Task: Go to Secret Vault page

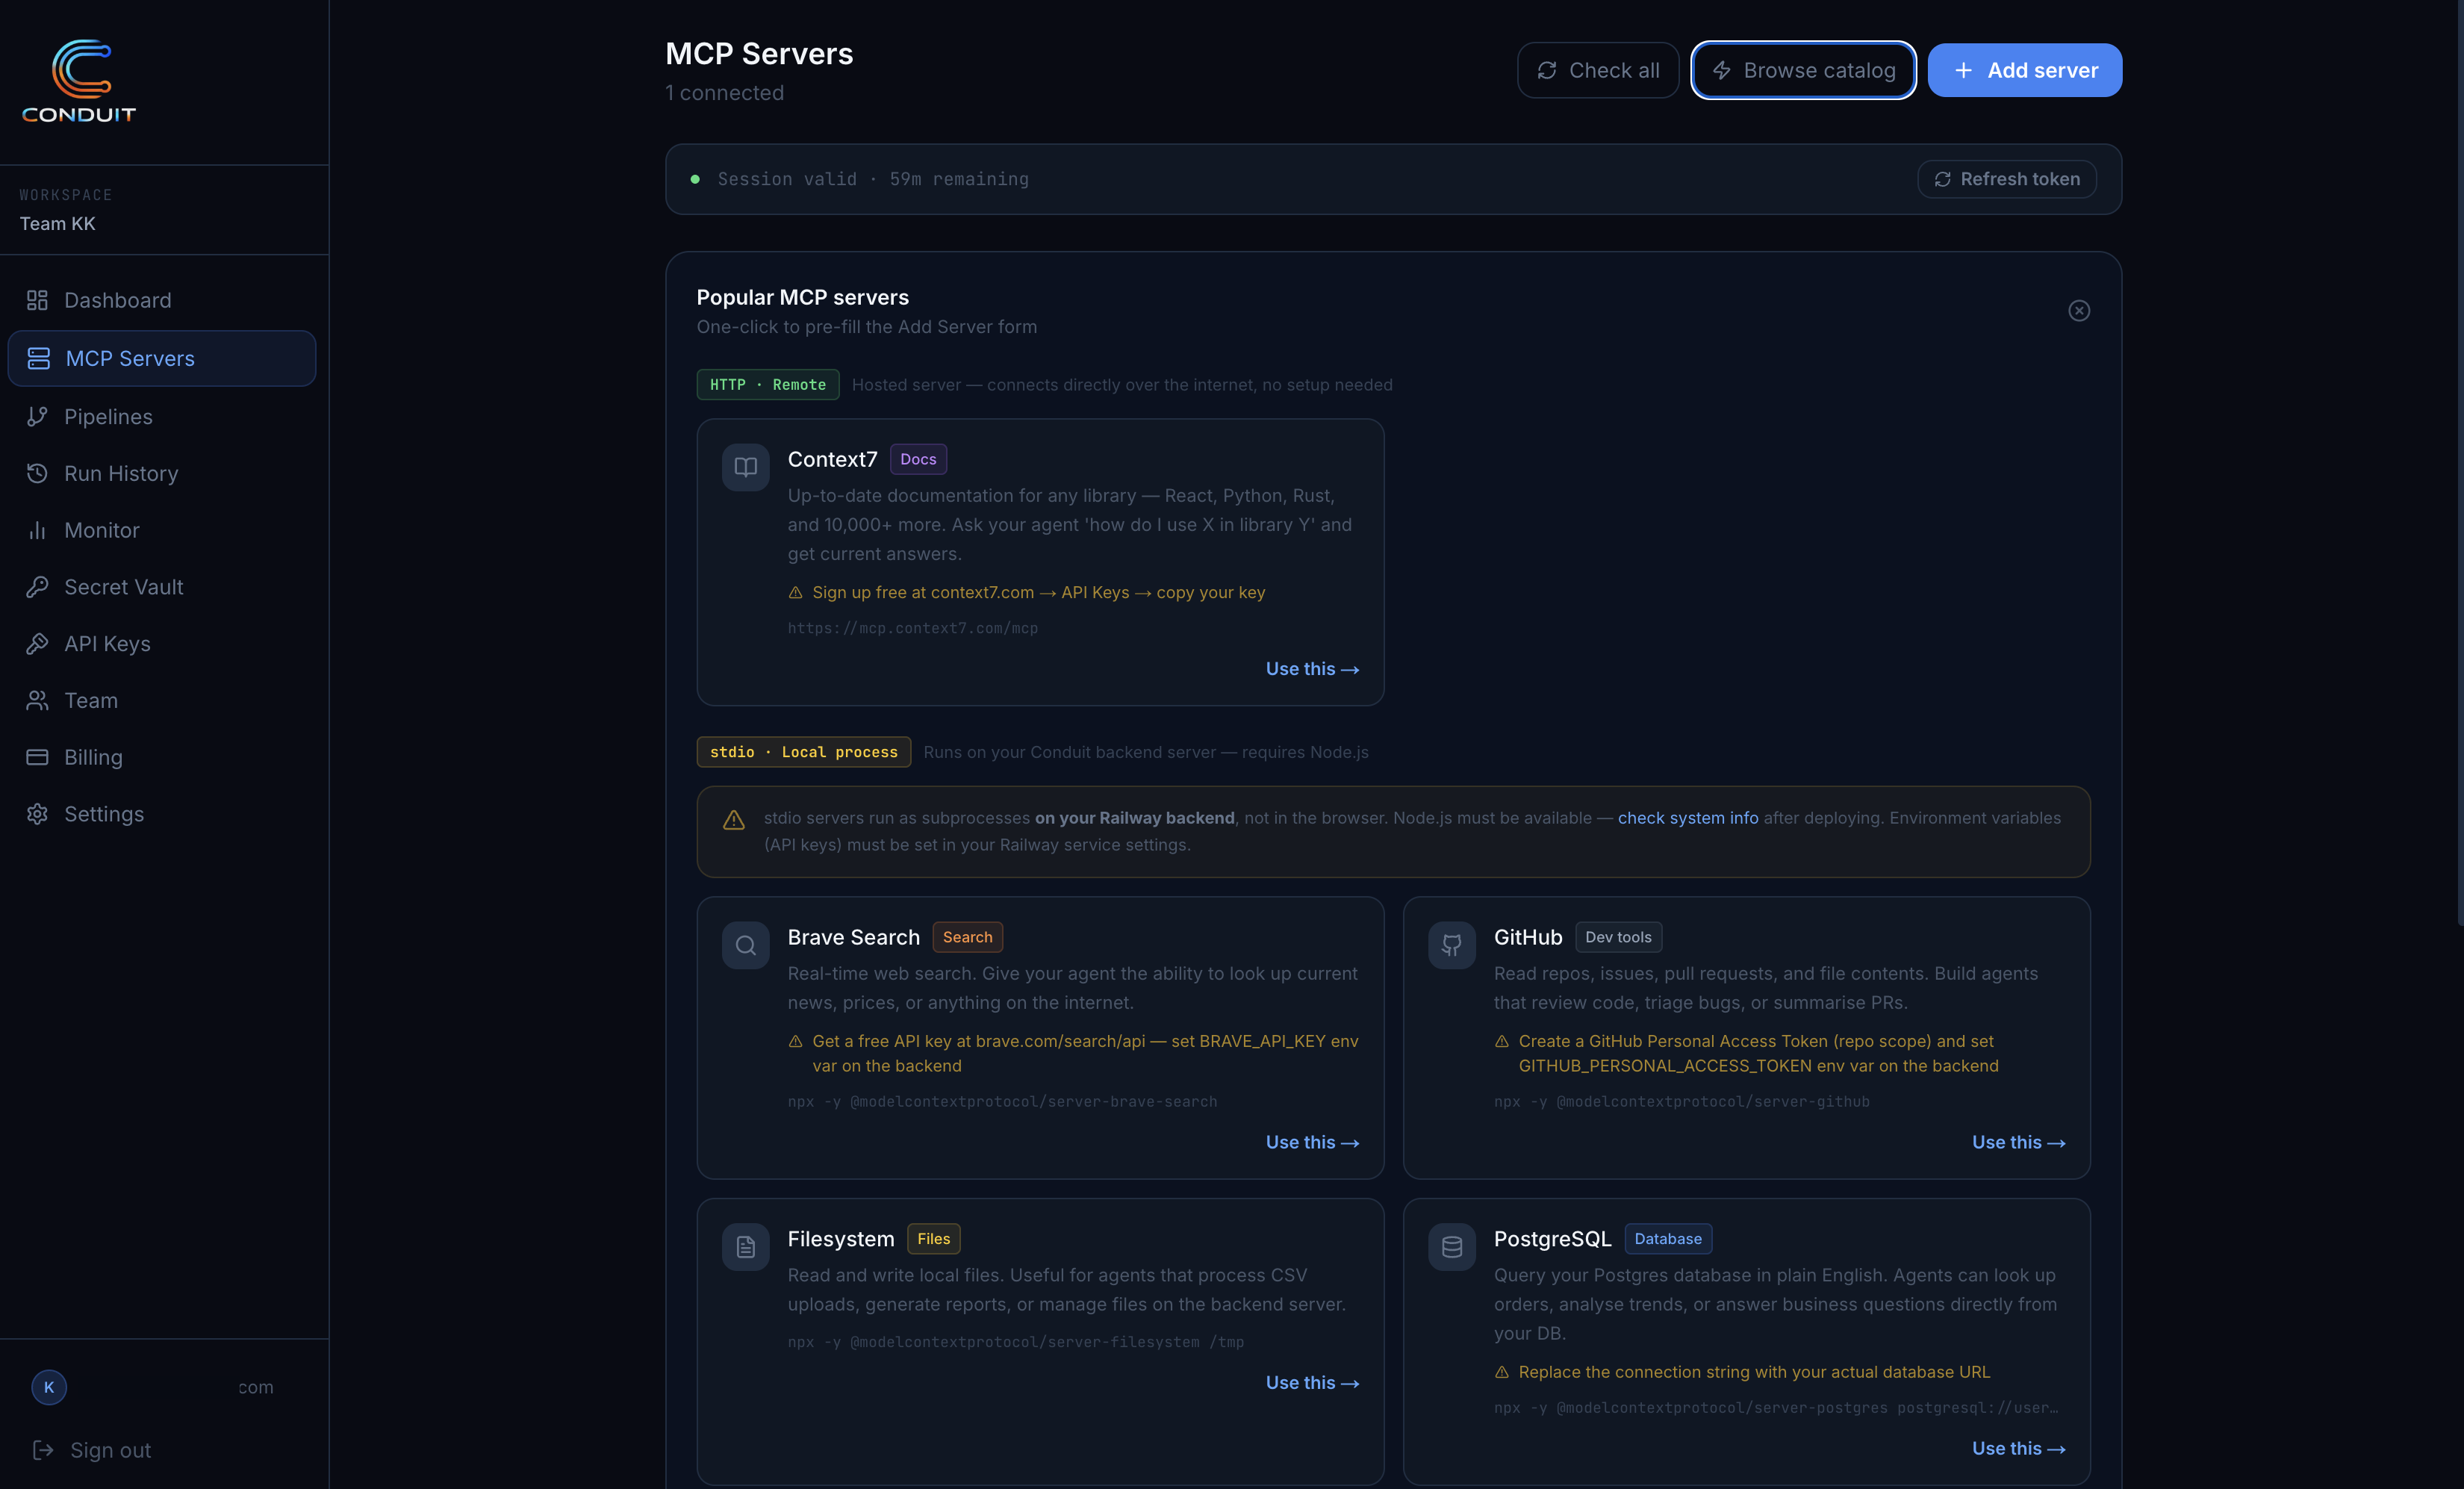Action: point(123,587)
